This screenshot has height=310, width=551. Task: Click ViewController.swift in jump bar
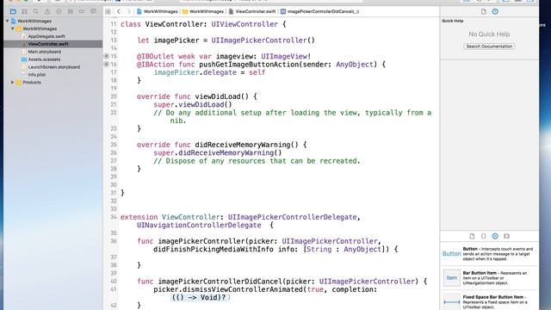click(252, 11)
